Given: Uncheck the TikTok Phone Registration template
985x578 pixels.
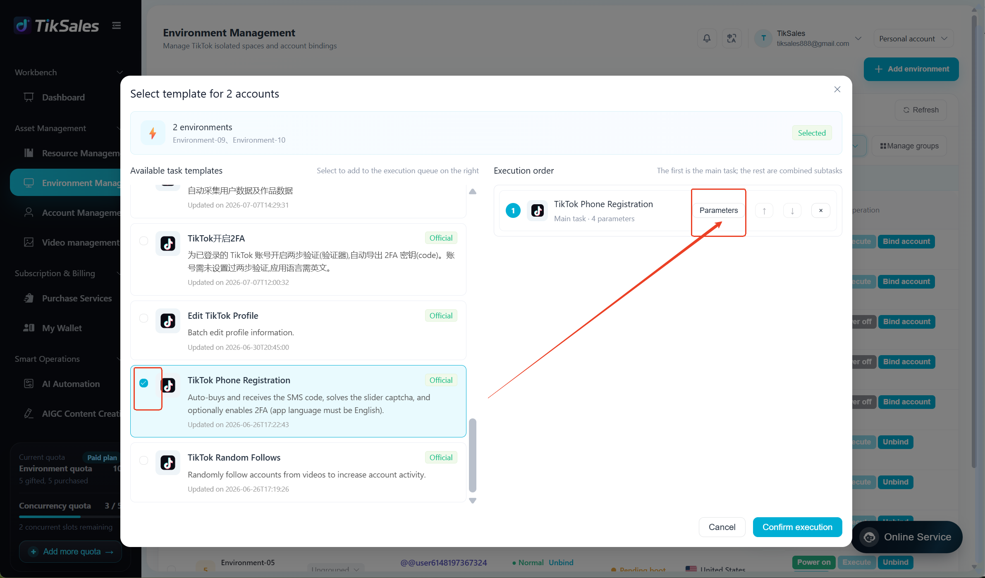Looking at the screenshot, I should click(x=143, y=383).
